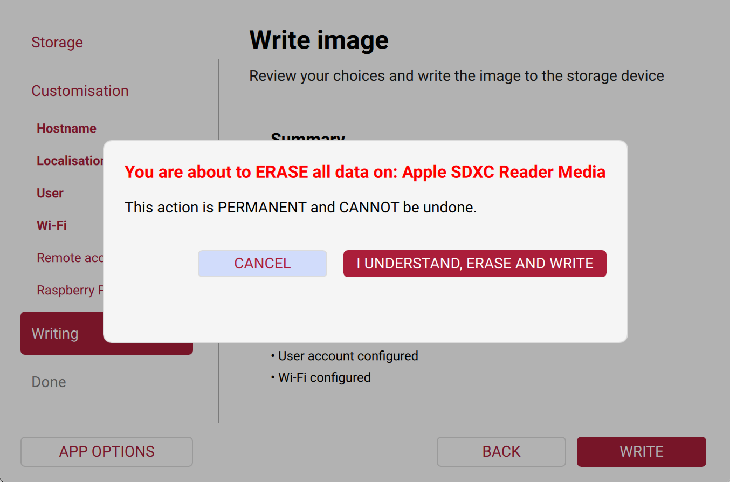Select Storage from the sidebar
Viewport: 730px width, 482px height.
pyautogui.click(x=57, y=43)
